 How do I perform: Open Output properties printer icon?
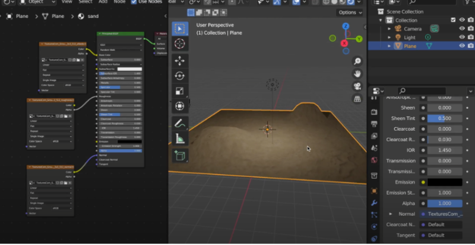374,124
